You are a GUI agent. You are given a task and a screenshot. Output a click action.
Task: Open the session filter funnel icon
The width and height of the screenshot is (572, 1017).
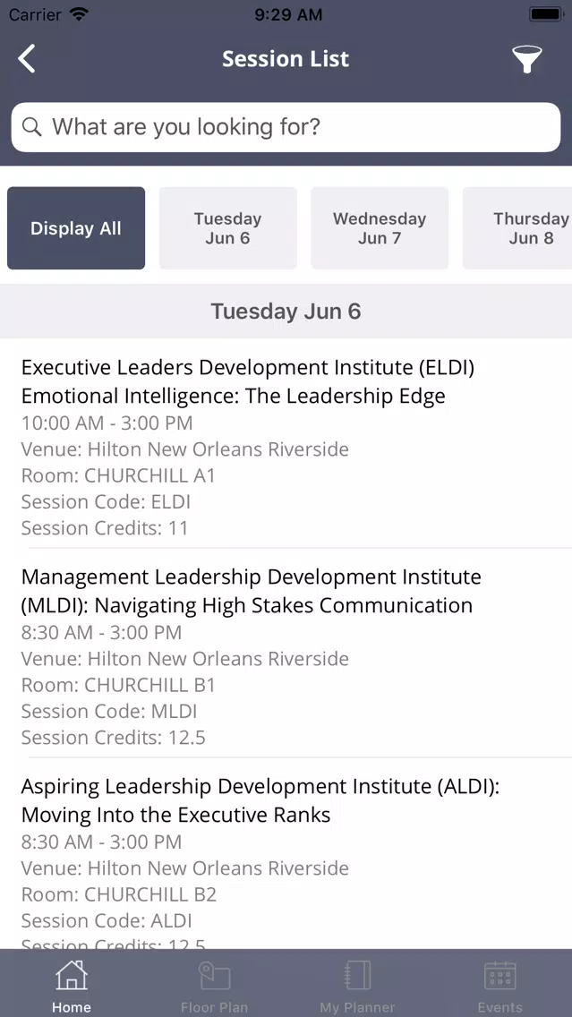coord(526,59)
